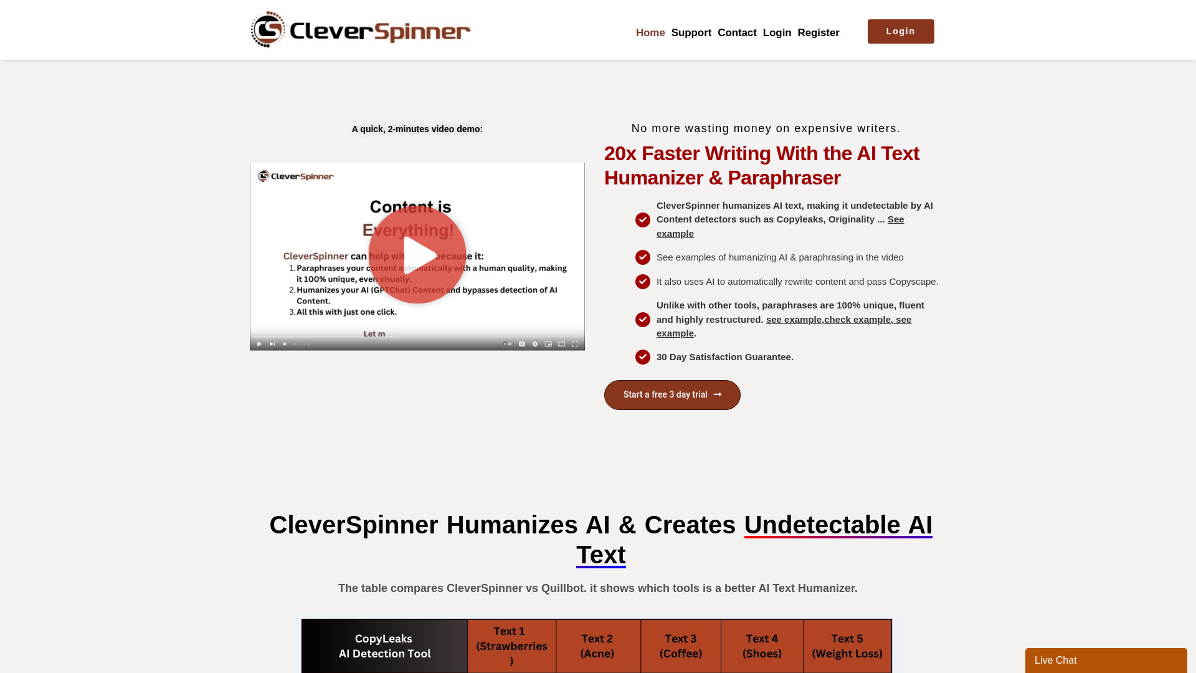The width and height of the screenshot is (1196, 673).
Task: Click the Register link in navigation
Action: click(818, 32)
